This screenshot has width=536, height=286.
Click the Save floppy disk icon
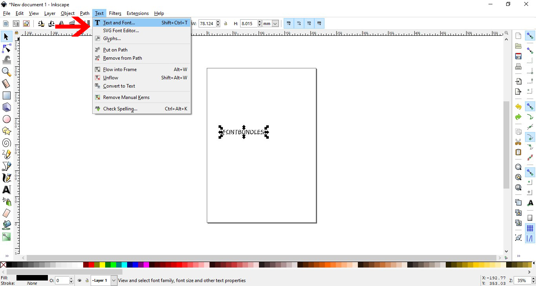click(518, 56)
